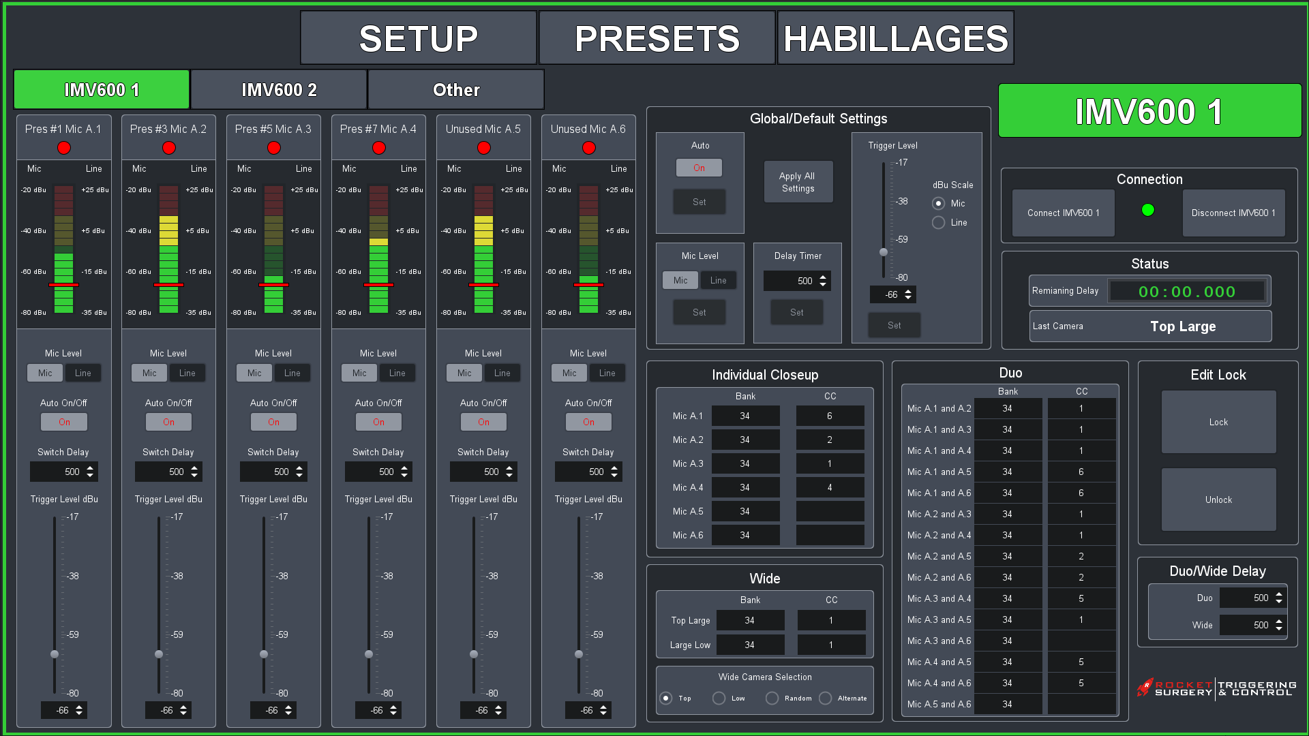Click the red indicator on Unused Mic A.6
The height and width of the screenshot is (736, 1309).
point(589,148)
